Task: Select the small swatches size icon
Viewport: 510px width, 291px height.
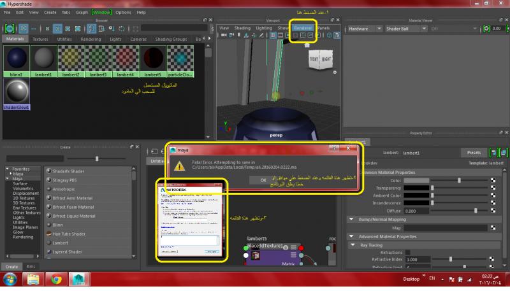Action: [47, 29]
